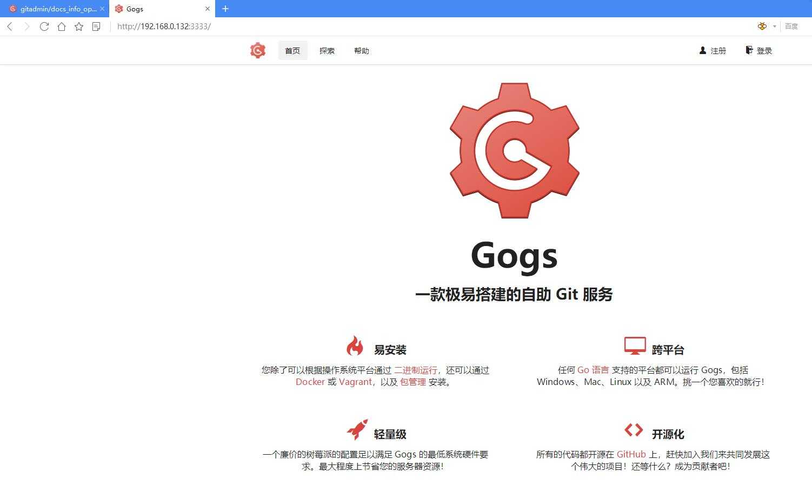Viewport: 812px width, 485px height.
Task: Close the Gogs tab
Action: click(x=208, y=9)
